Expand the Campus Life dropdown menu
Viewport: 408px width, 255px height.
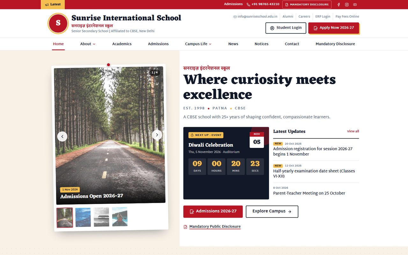(198, 44)
